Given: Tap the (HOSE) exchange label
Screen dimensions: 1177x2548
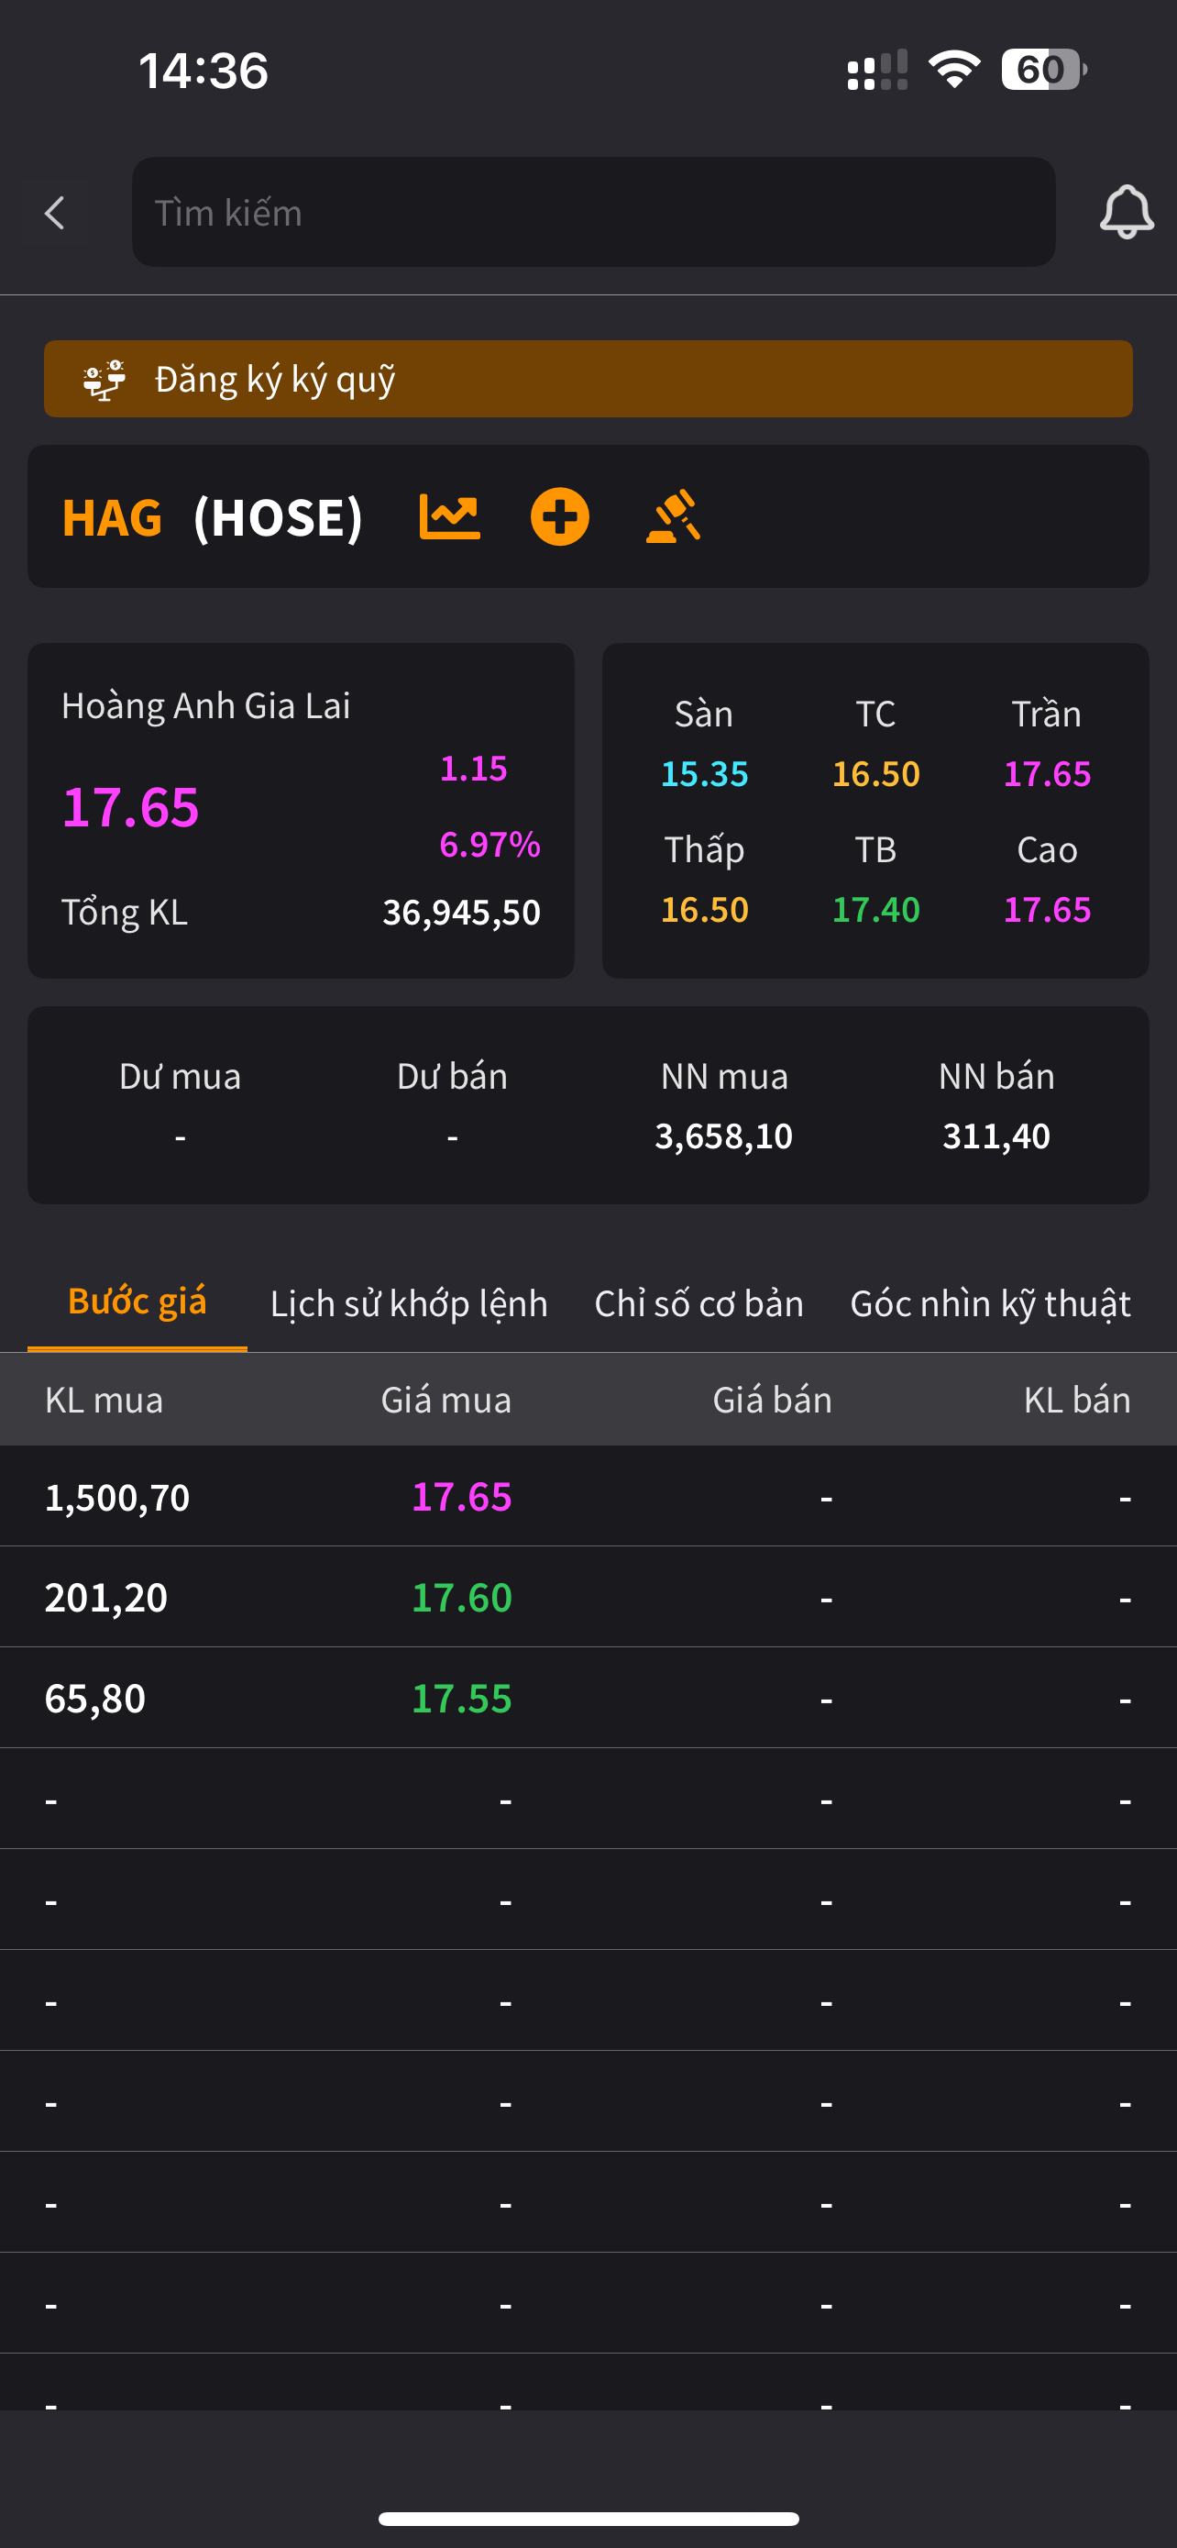Looking at the screenshot, I should click(x=278, y=517).
